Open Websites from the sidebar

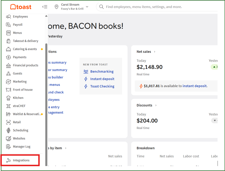coord(19,139)
